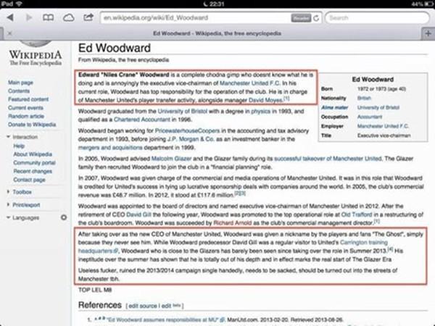The width and height of the screenshot is (435, 326).
Task: Open Random article sidebar link
Action: pyautogui.click(x=26, y=116)
